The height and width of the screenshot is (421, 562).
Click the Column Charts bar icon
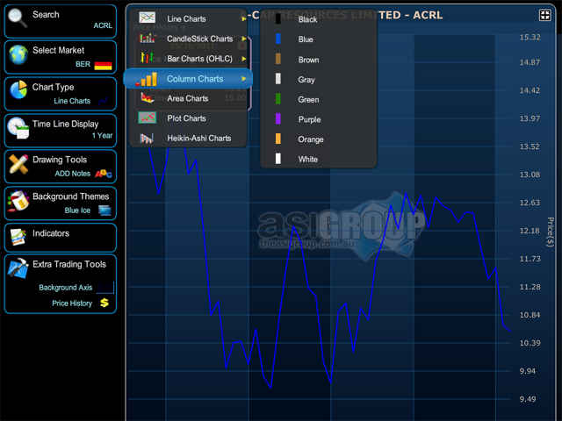tap(147, 80)
